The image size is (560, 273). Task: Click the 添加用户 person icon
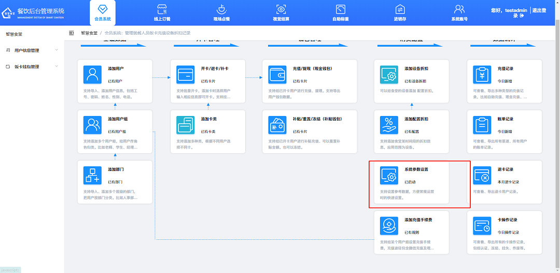pos(92,75)
